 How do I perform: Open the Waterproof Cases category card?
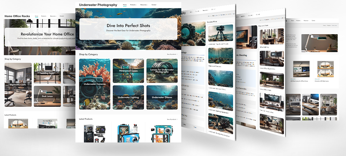tap(128, 71)
